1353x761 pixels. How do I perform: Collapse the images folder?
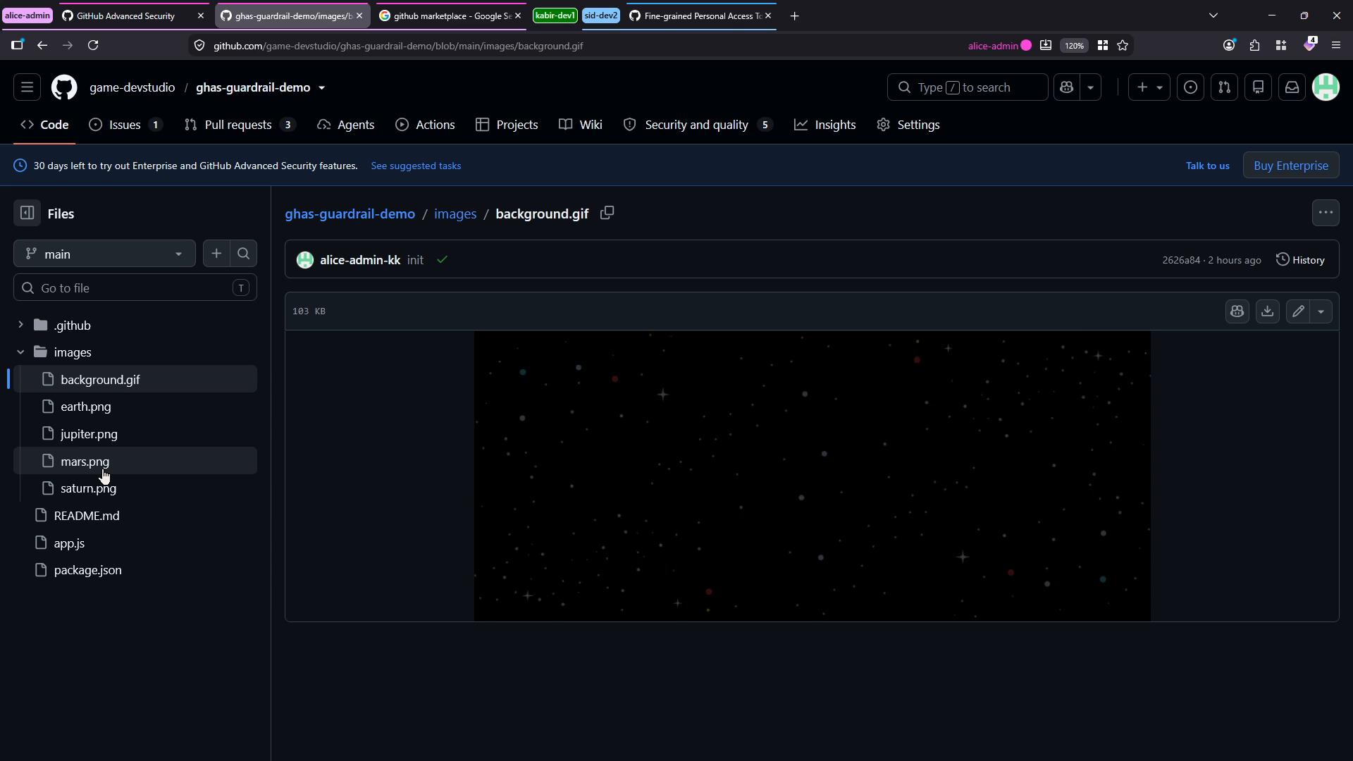point(20,352)
